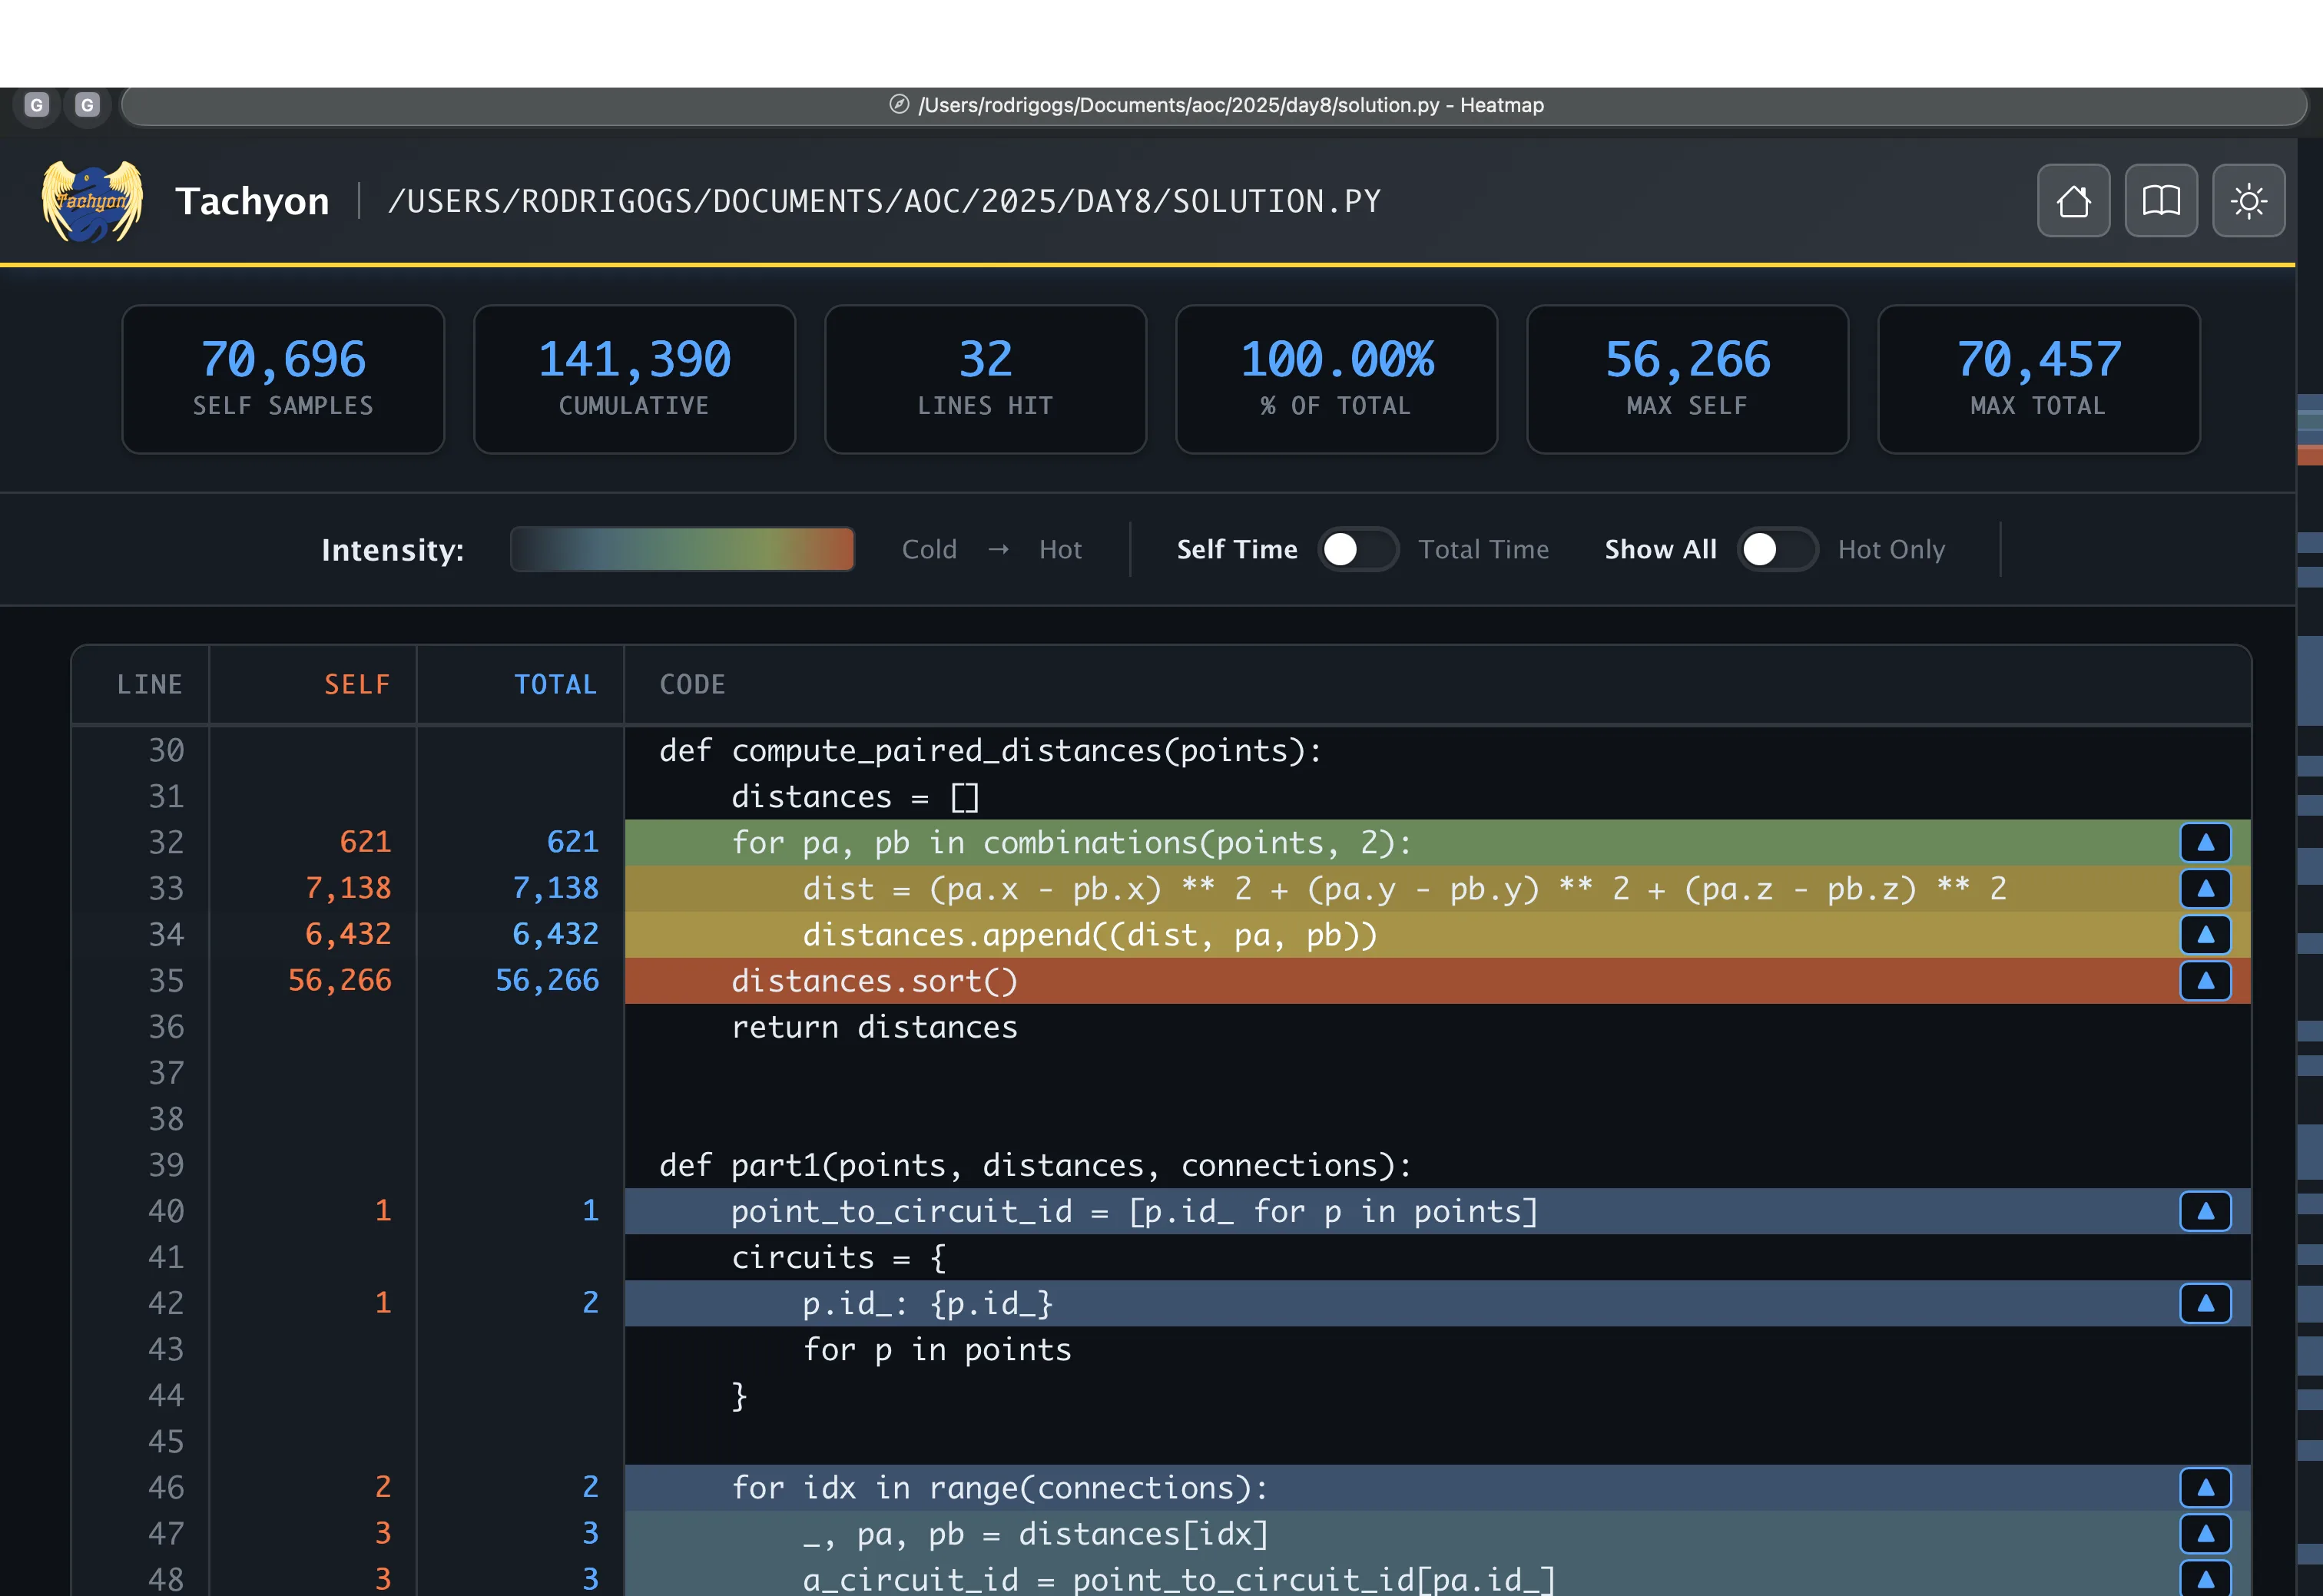The width and height of the screenshot is (2323, 1596).
Task: Click the arrow button on line 34
Action: pyautogui.click(x=2205, y=935)
